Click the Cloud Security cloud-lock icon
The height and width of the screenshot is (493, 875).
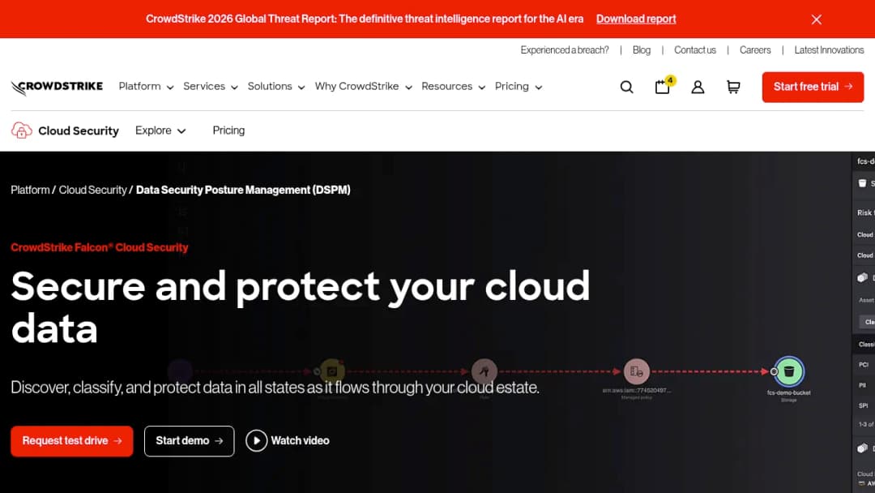tap(21, 131)
